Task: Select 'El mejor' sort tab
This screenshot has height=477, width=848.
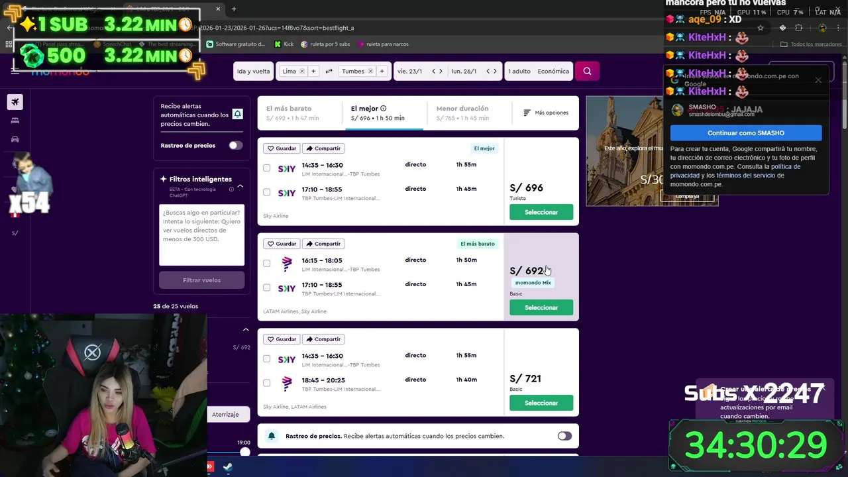Action: (x=385, y=113)
